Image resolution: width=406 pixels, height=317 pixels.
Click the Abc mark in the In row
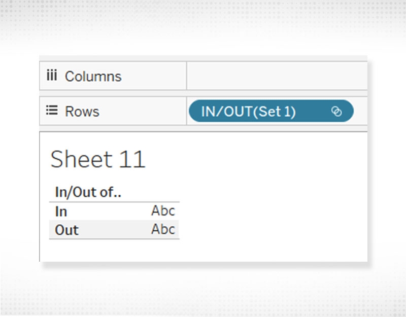tap(163, 211)
